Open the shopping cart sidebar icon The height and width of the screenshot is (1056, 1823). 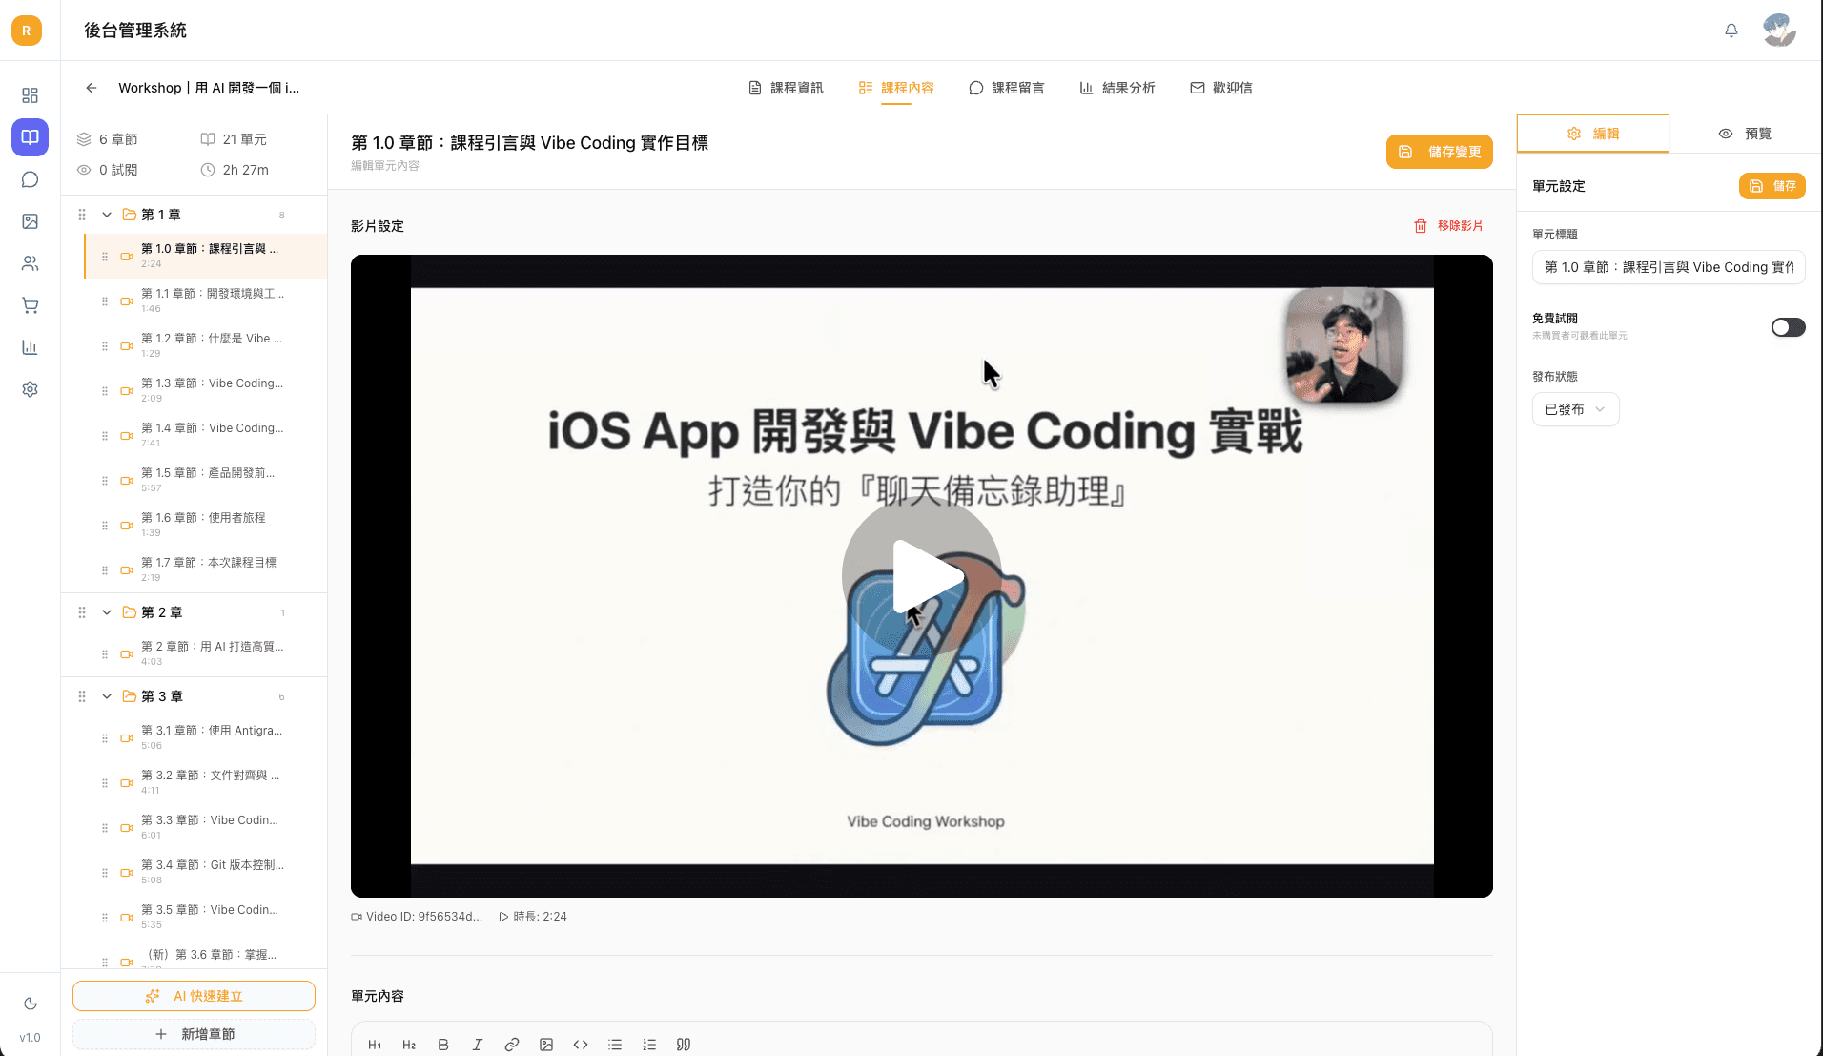[30, 305]
